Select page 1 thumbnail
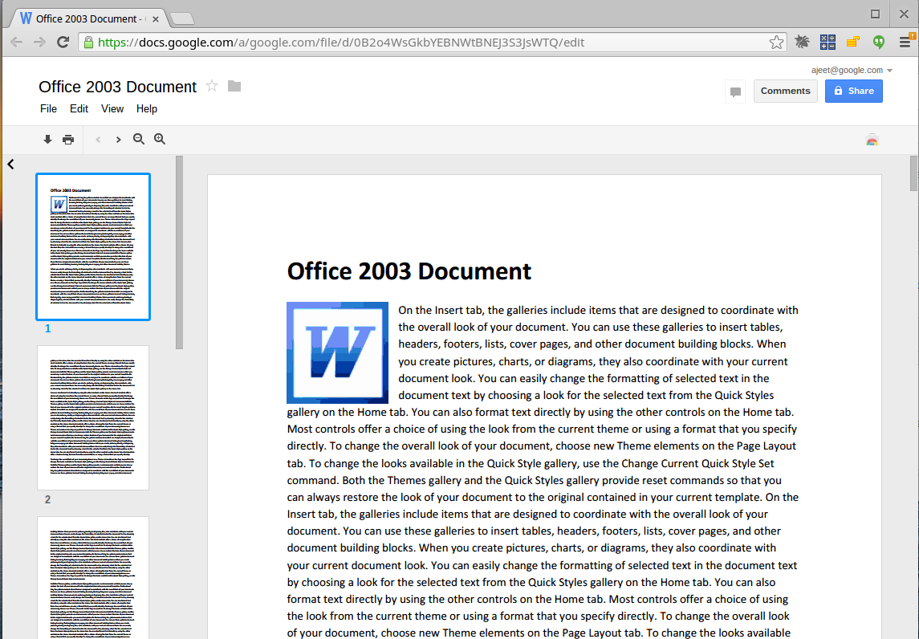Viewport: 919px width, 639px height. (93, 246)
